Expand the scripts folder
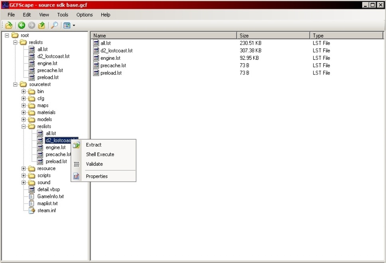Image resolution: width=386 pixels, height=263 pixels. (x=24, y=175)
